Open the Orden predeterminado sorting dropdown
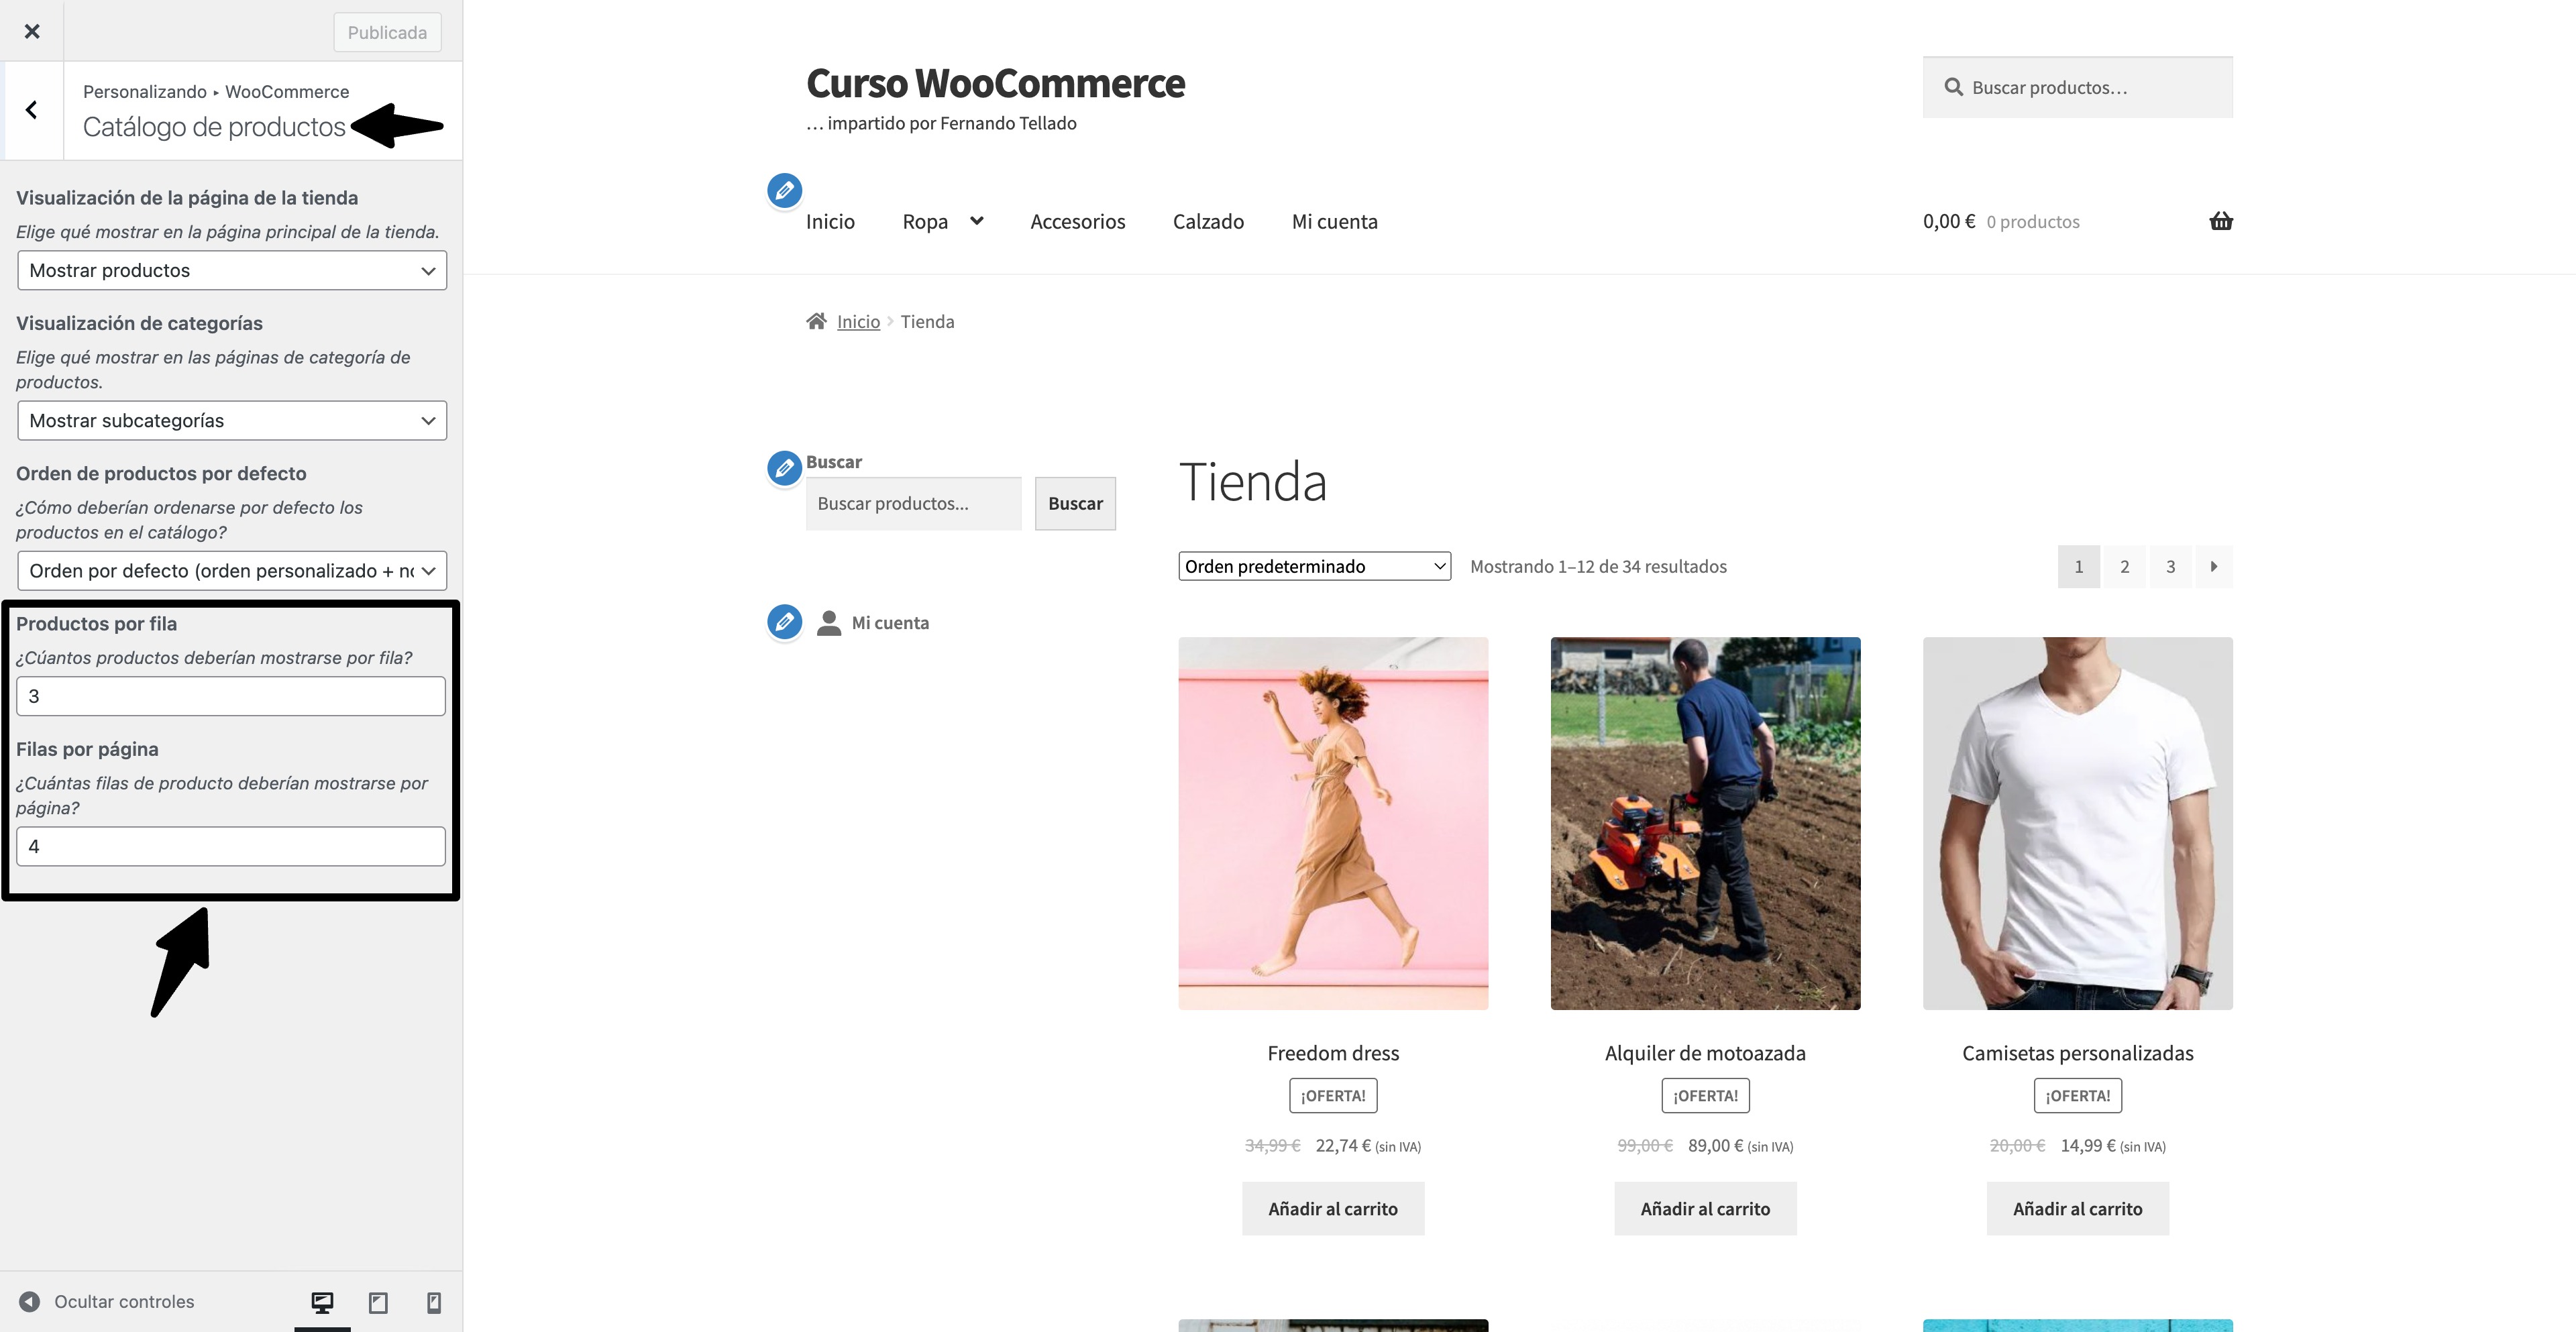The height and width of the screenshot is (1332, 2576). coord(1314,566)
